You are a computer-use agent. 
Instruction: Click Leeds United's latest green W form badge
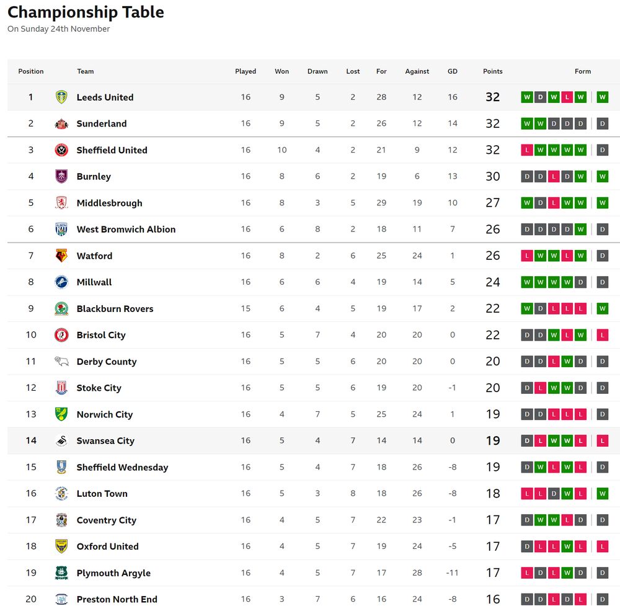point(602,97)
